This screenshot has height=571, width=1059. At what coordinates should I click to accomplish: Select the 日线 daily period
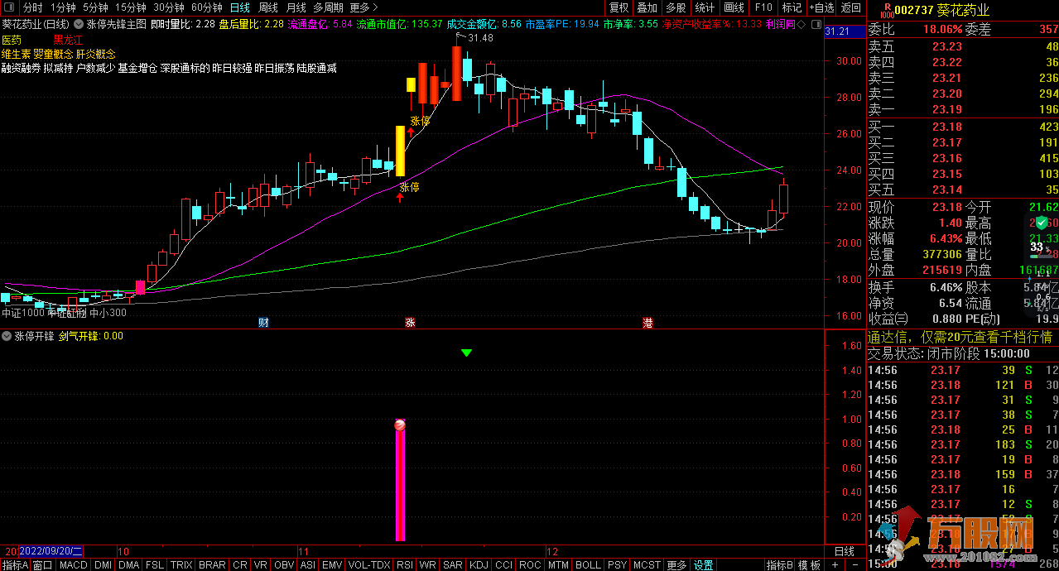point(239,7)
